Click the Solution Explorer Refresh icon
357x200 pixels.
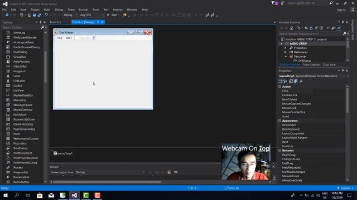(311, 28)
